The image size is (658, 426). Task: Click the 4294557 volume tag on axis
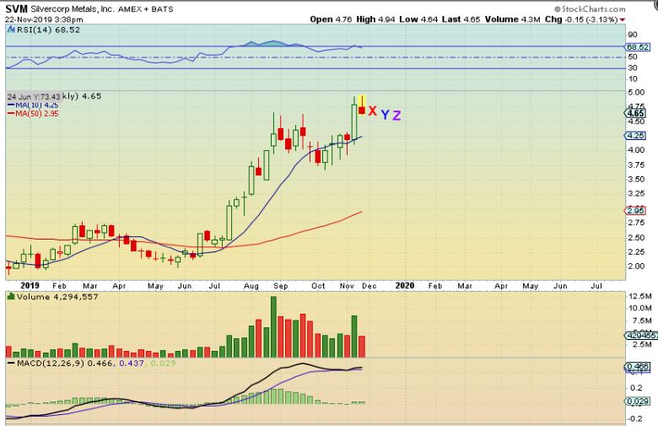click(641, 336)
